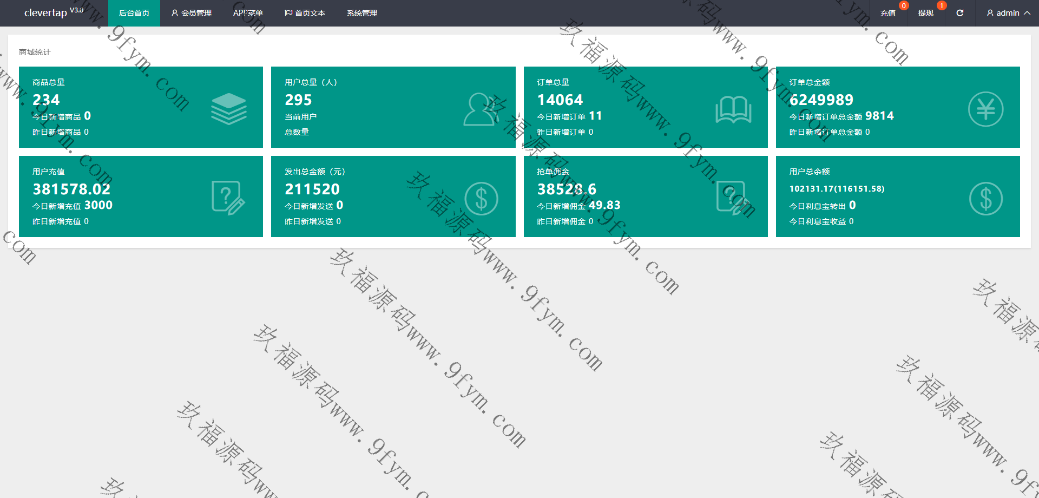Click the question-edit icon in 用户充值 card
The height and width of the screenshot is (498, 1039).
(x=228, y=198)
